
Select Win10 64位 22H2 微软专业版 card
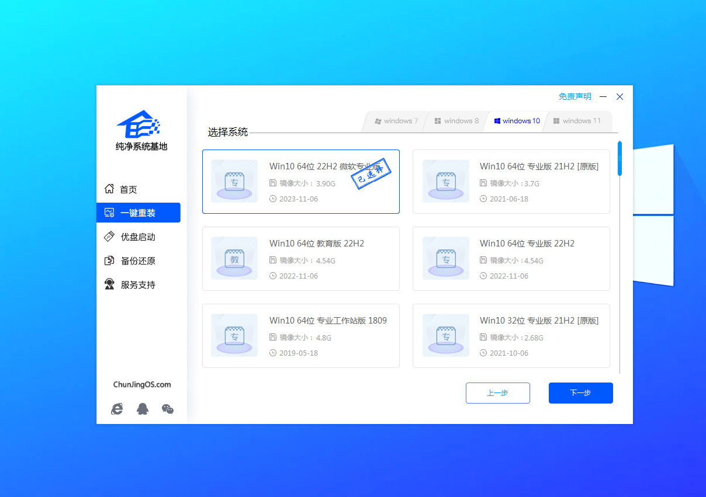(301, 182)
